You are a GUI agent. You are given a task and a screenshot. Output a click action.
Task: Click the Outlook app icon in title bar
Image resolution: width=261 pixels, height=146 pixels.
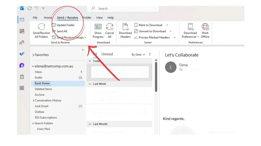point(22,8)
